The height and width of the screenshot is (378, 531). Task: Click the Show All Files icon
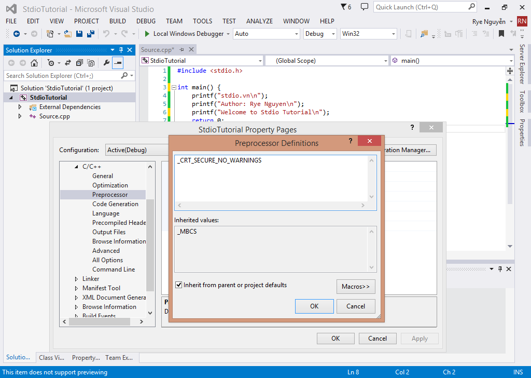[x=91, y=63]
